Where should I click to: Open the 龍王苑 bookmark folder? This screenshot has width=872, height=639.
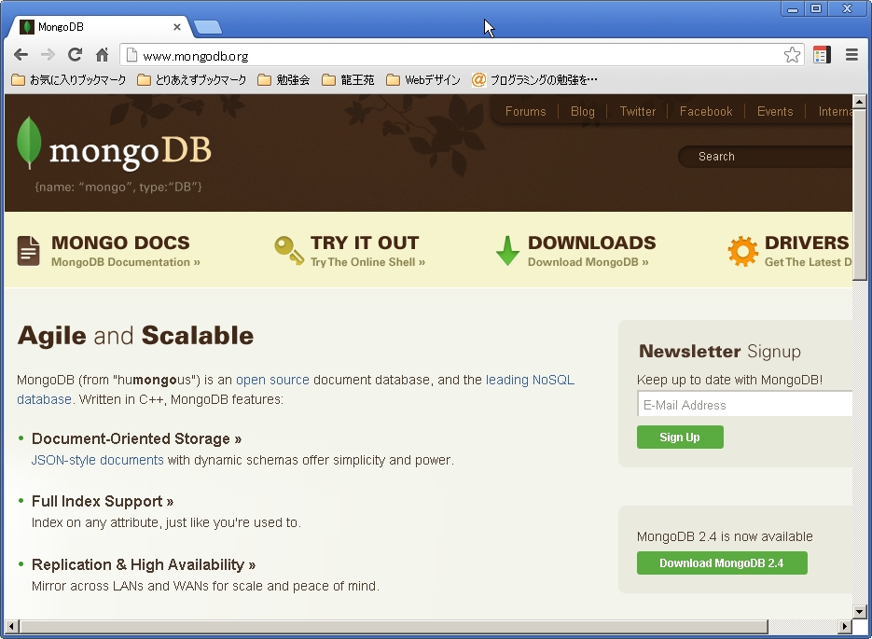click(348, 80)
